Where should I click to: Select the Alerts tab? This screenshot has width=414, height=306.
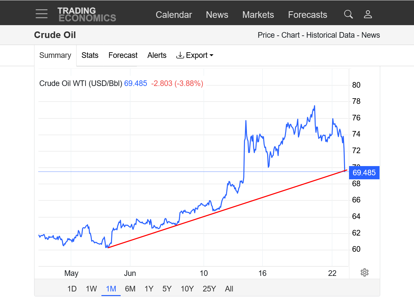click(x=157, y=55)
